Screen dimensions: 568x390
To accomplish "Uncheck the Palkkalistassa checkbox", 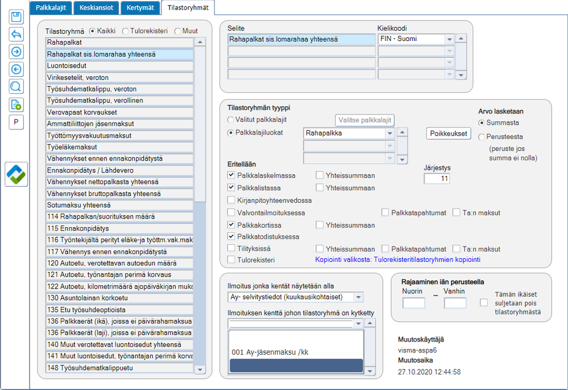I will 231,187.
